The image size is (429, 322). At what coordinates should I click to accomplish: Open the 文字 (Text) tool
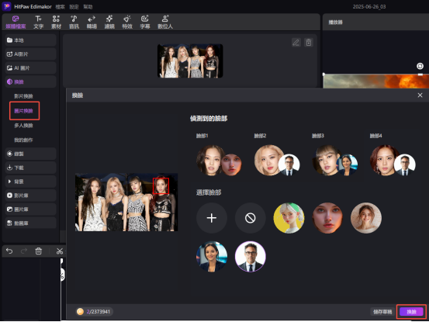[x=38, y=23]
